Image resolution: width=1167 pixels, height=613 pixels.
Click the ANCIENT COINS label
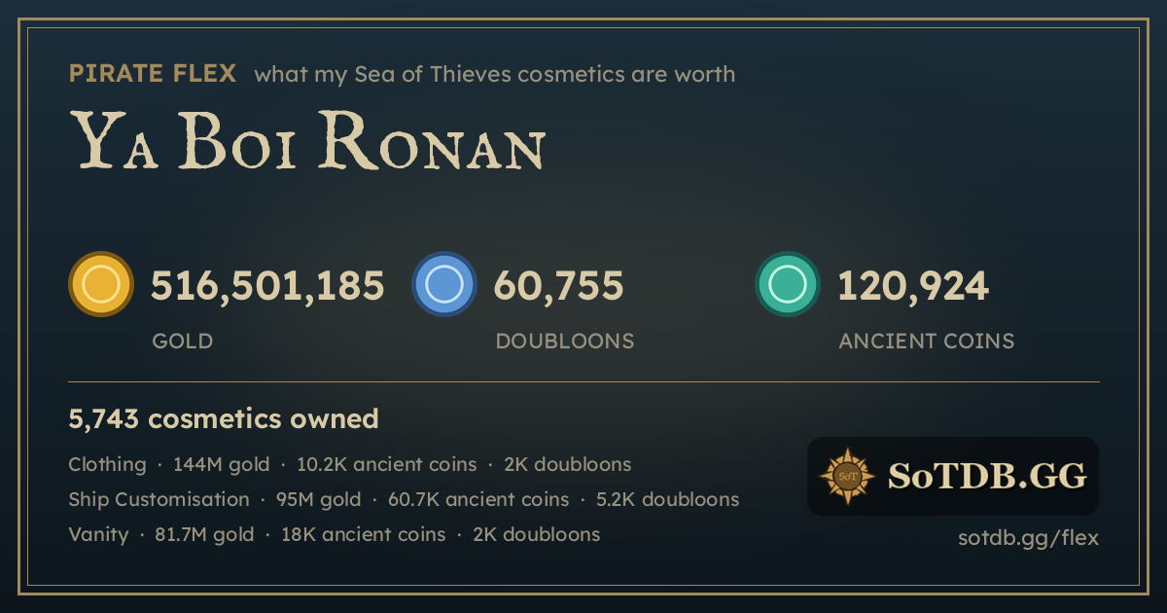coord(927,341)
